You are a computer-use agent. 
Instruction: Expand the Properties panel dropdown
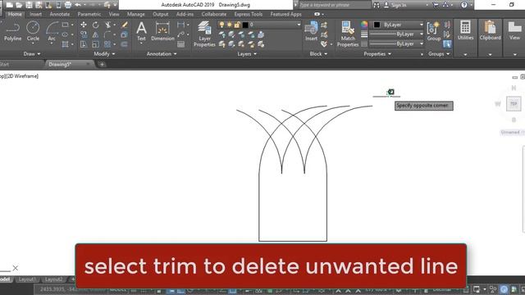point(377,54)
